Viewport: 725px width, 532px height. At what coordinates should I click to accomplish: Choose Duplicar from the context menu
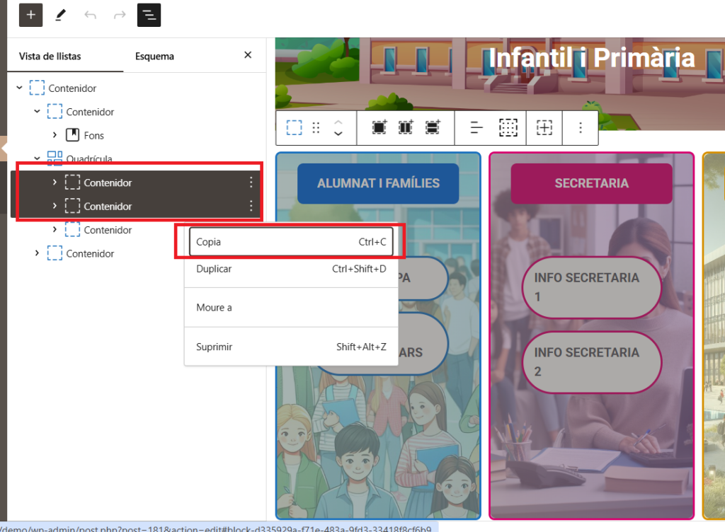pos(291,269)
